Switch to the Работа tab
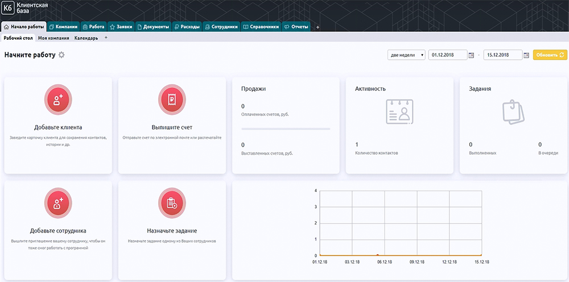The image size is (569, 282). click(93, 27)
